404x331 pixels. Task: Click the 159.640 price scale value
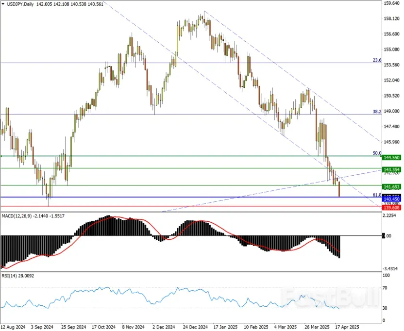(x=391, y=3)
